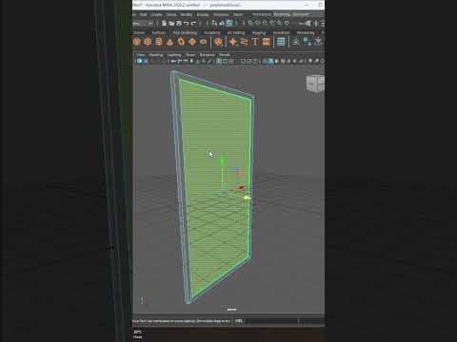457x342 pixels.
Task: Open the Workspace selector dropdown
Action: [282, 14]
